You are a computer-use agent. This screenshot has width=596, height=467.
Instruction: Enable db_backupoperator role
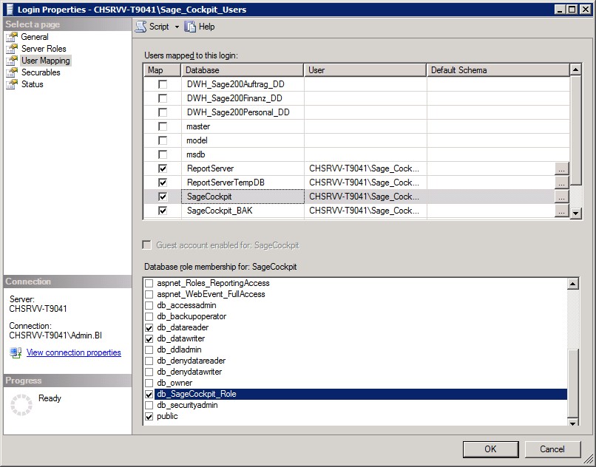coord(149,316)
